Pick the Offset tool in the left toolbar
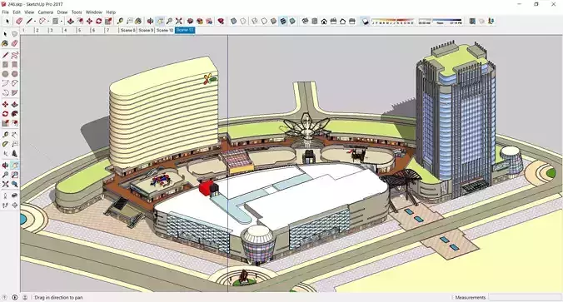This screenshot has width=563, height=302. point(14,123)
